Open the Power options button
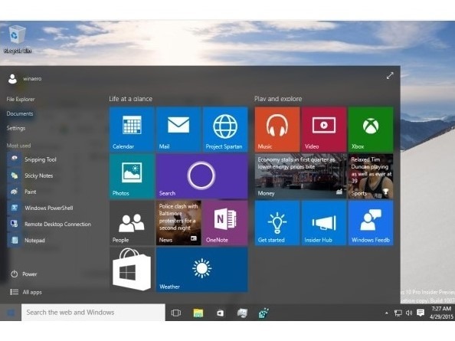This screenshot has width=455, height=341. 24,274
